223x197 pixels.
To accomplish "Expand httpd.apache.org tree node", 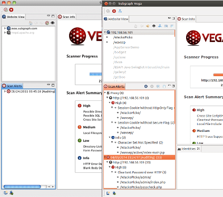I will (x=5, y=33).
